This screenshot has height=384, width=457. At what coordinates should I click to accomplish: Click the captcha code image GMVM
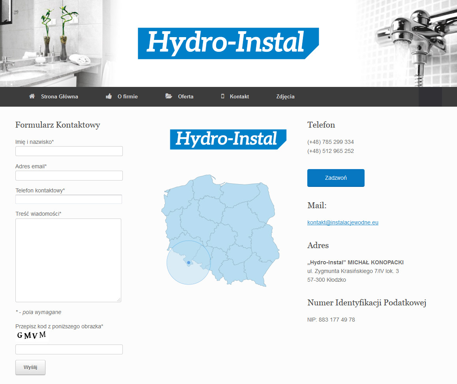click(x=32, y=336)
